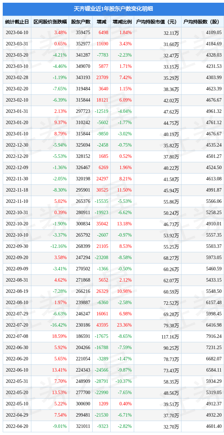Select the 户均持股数（股） column header
224x435 pixels.
tap(203, 21)
